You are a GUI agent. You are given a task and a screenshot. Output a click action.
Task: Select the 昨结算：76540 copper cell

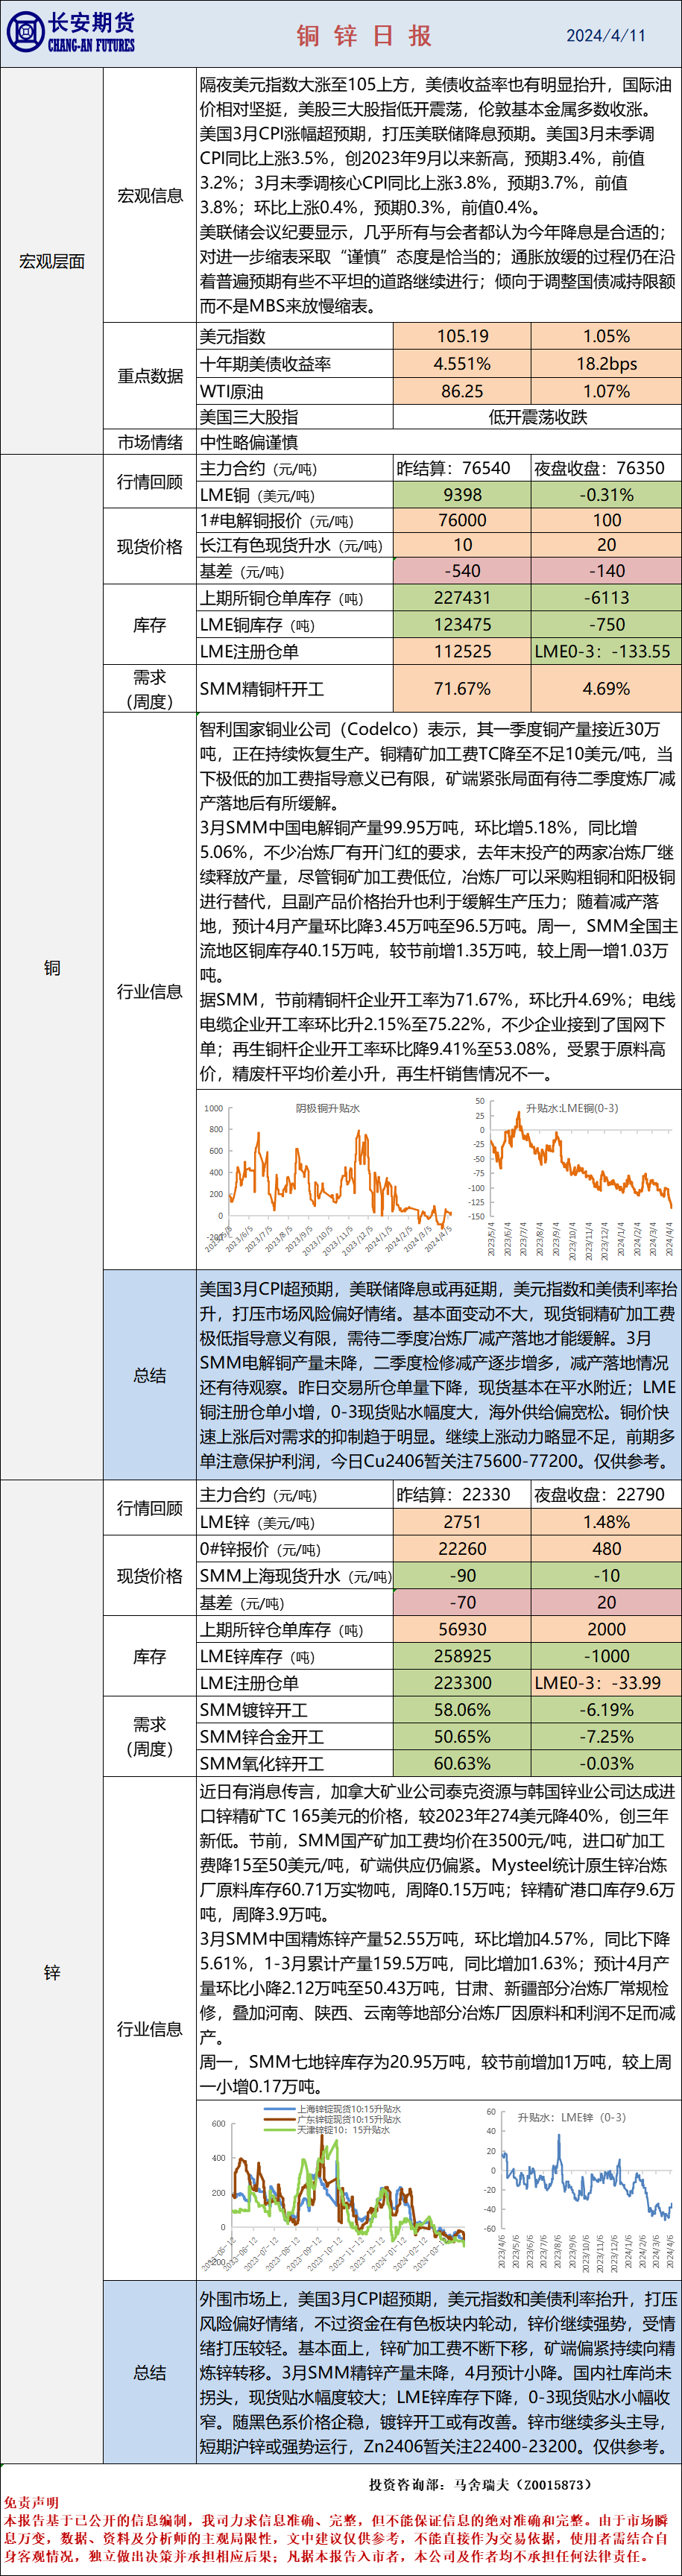(x=462, y=468)
